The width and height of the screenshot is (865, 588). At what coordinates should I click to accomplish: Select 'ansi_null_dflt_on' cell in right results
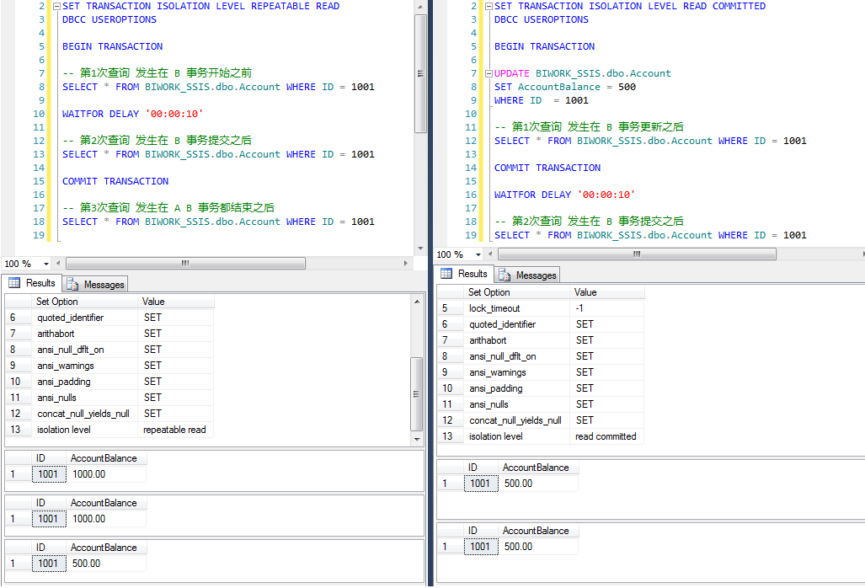click(x=516, y=356)
